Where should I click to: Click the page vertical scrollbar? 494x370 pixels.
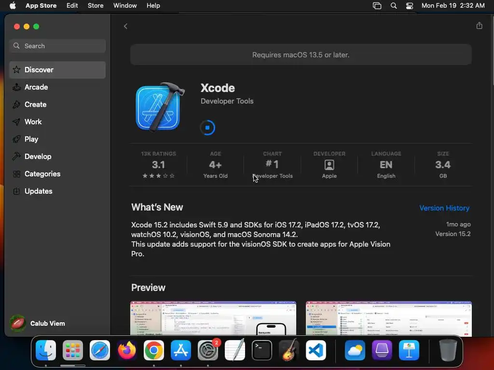tap(492, 50)
